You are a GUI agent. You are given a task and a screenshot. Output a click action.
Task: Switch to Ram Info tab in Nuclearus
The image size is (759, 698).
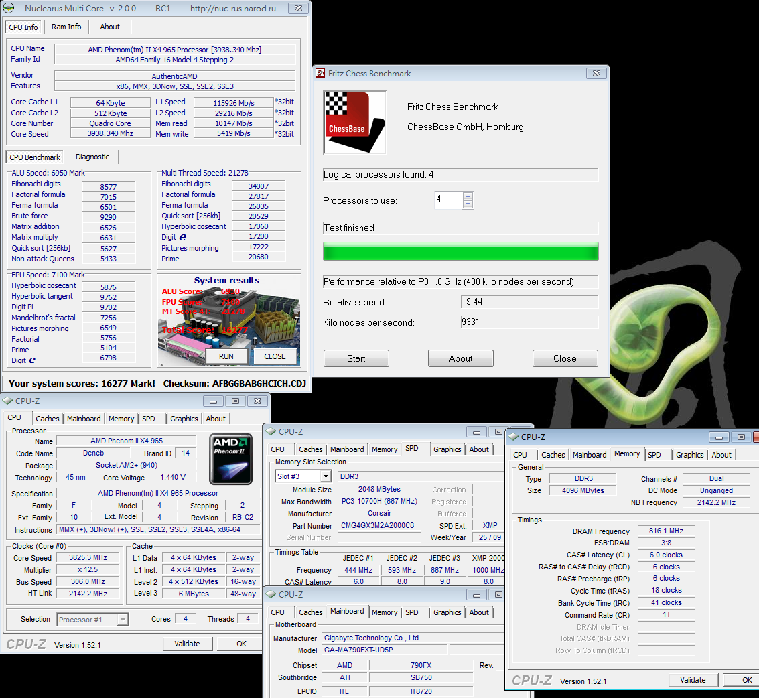66,27
